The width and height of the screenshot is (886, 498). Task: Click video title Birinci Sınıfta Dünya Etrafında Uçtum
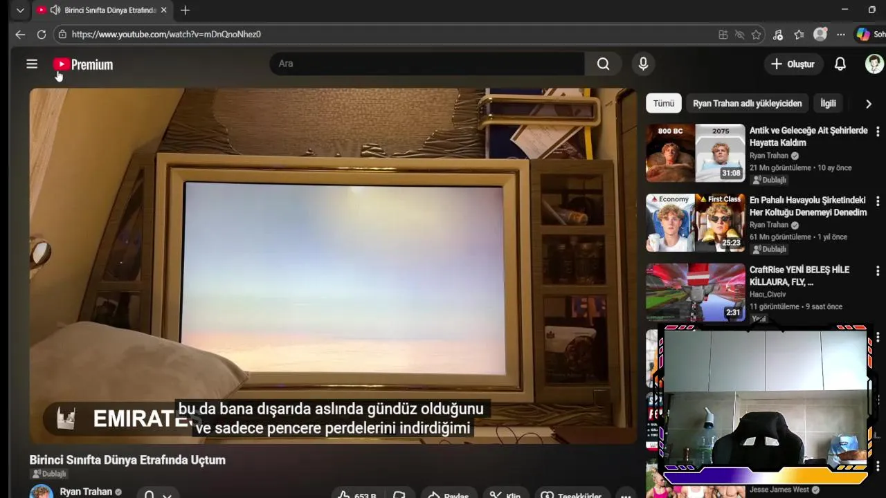pos(127,460)
